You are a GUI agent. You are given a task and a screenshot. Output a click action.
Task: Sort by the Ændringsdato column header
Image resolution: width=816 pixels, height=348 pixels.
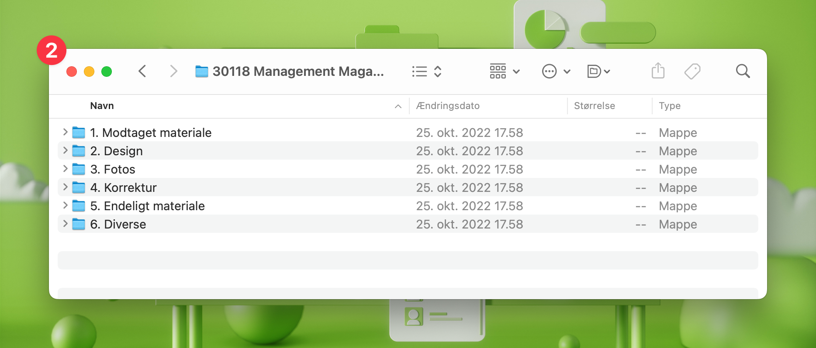pos(448,106)
